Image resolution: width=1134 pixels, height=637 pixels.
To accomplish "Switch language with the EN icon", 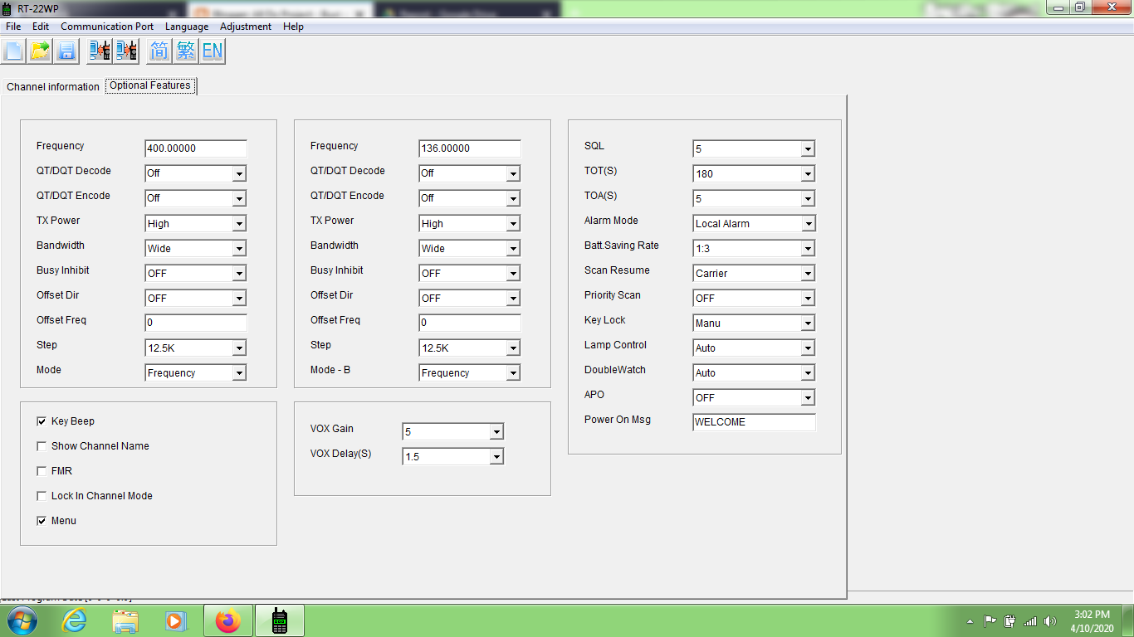I will 213,51.
